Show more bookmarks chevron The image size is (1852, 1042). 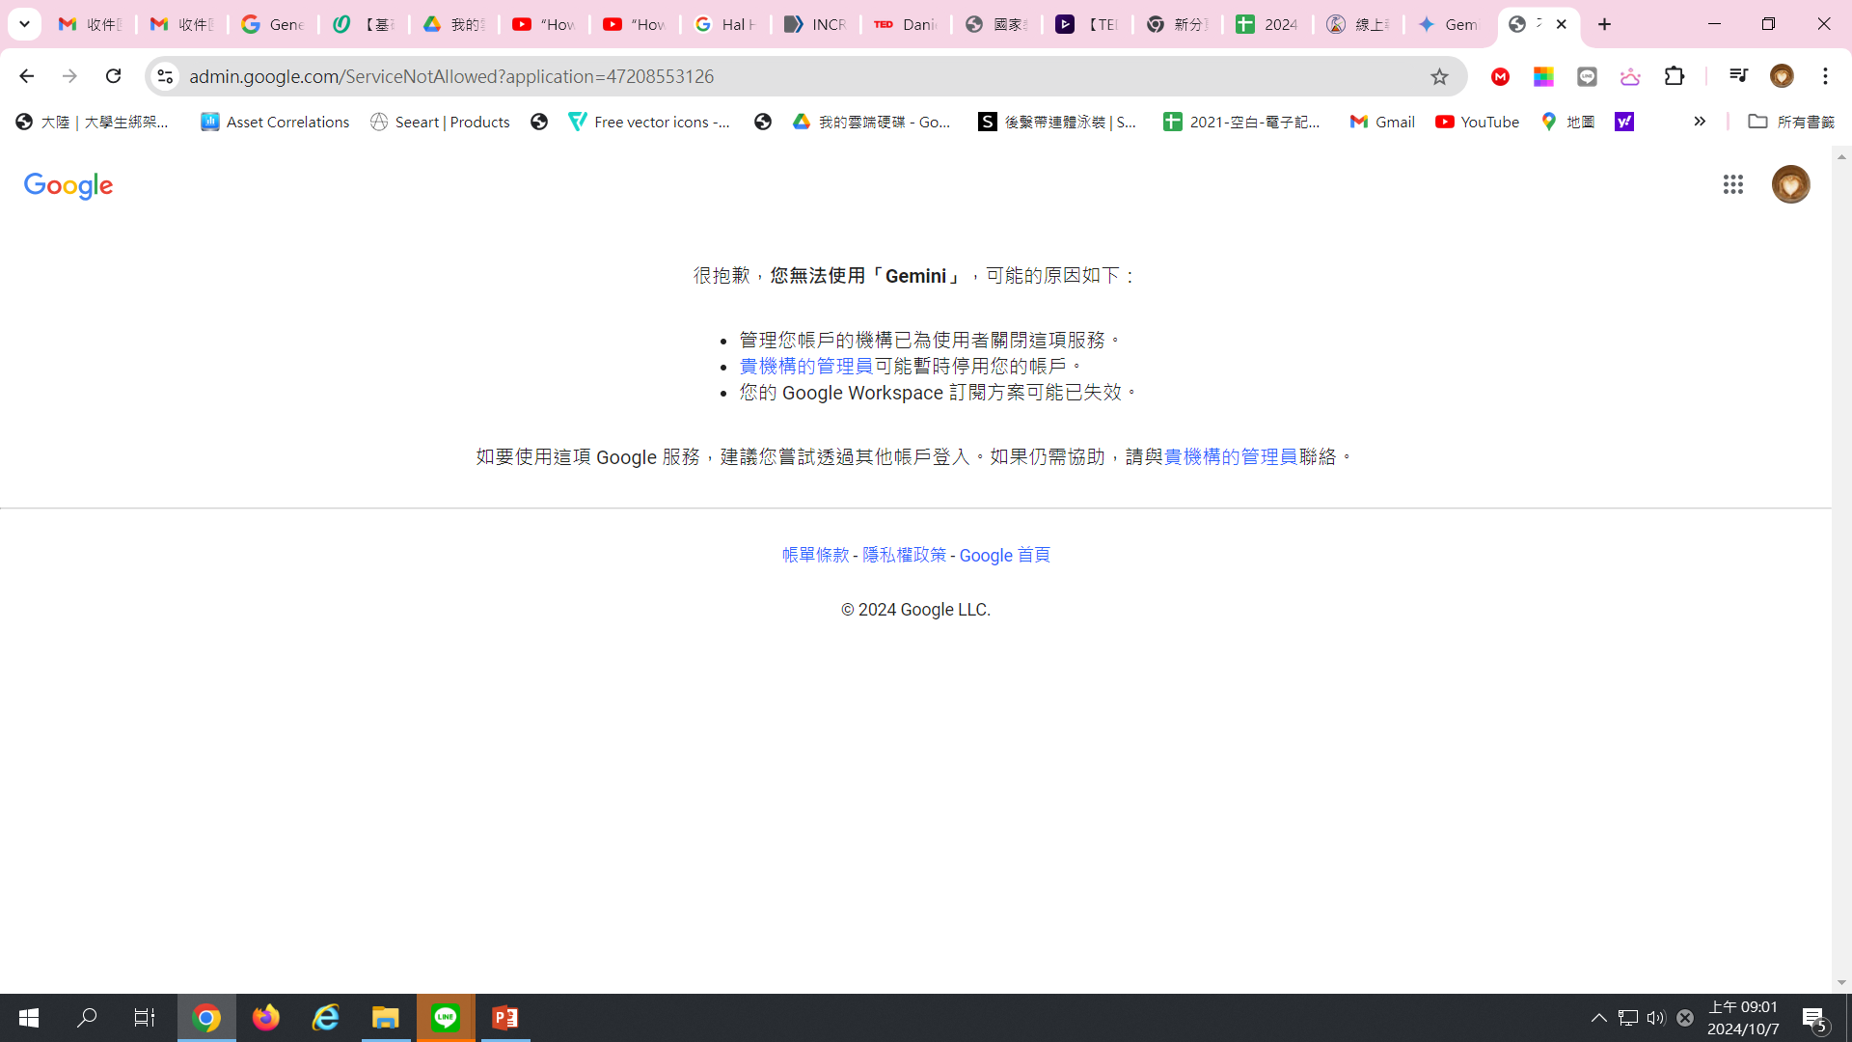1700,122
